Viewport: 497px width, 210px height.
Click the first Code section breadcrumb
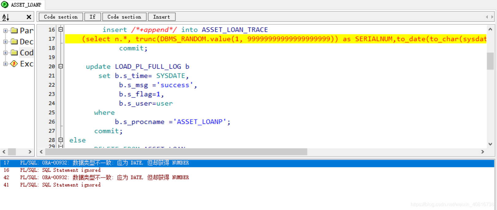click(61, 17)
